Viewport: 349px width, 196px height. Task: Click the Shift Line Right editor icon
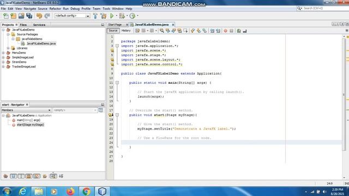[218, 30]
